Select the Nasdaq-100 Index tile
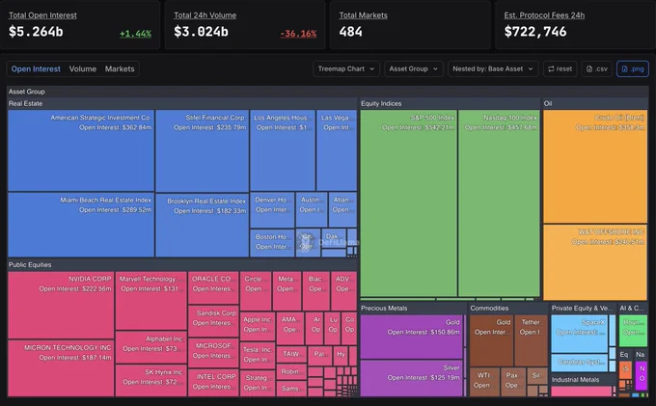 pyautogui.click(x=499, y=203)
